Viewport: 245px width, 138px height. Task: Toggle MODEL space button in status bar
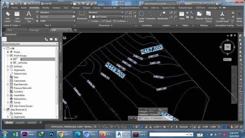[88, 127]
